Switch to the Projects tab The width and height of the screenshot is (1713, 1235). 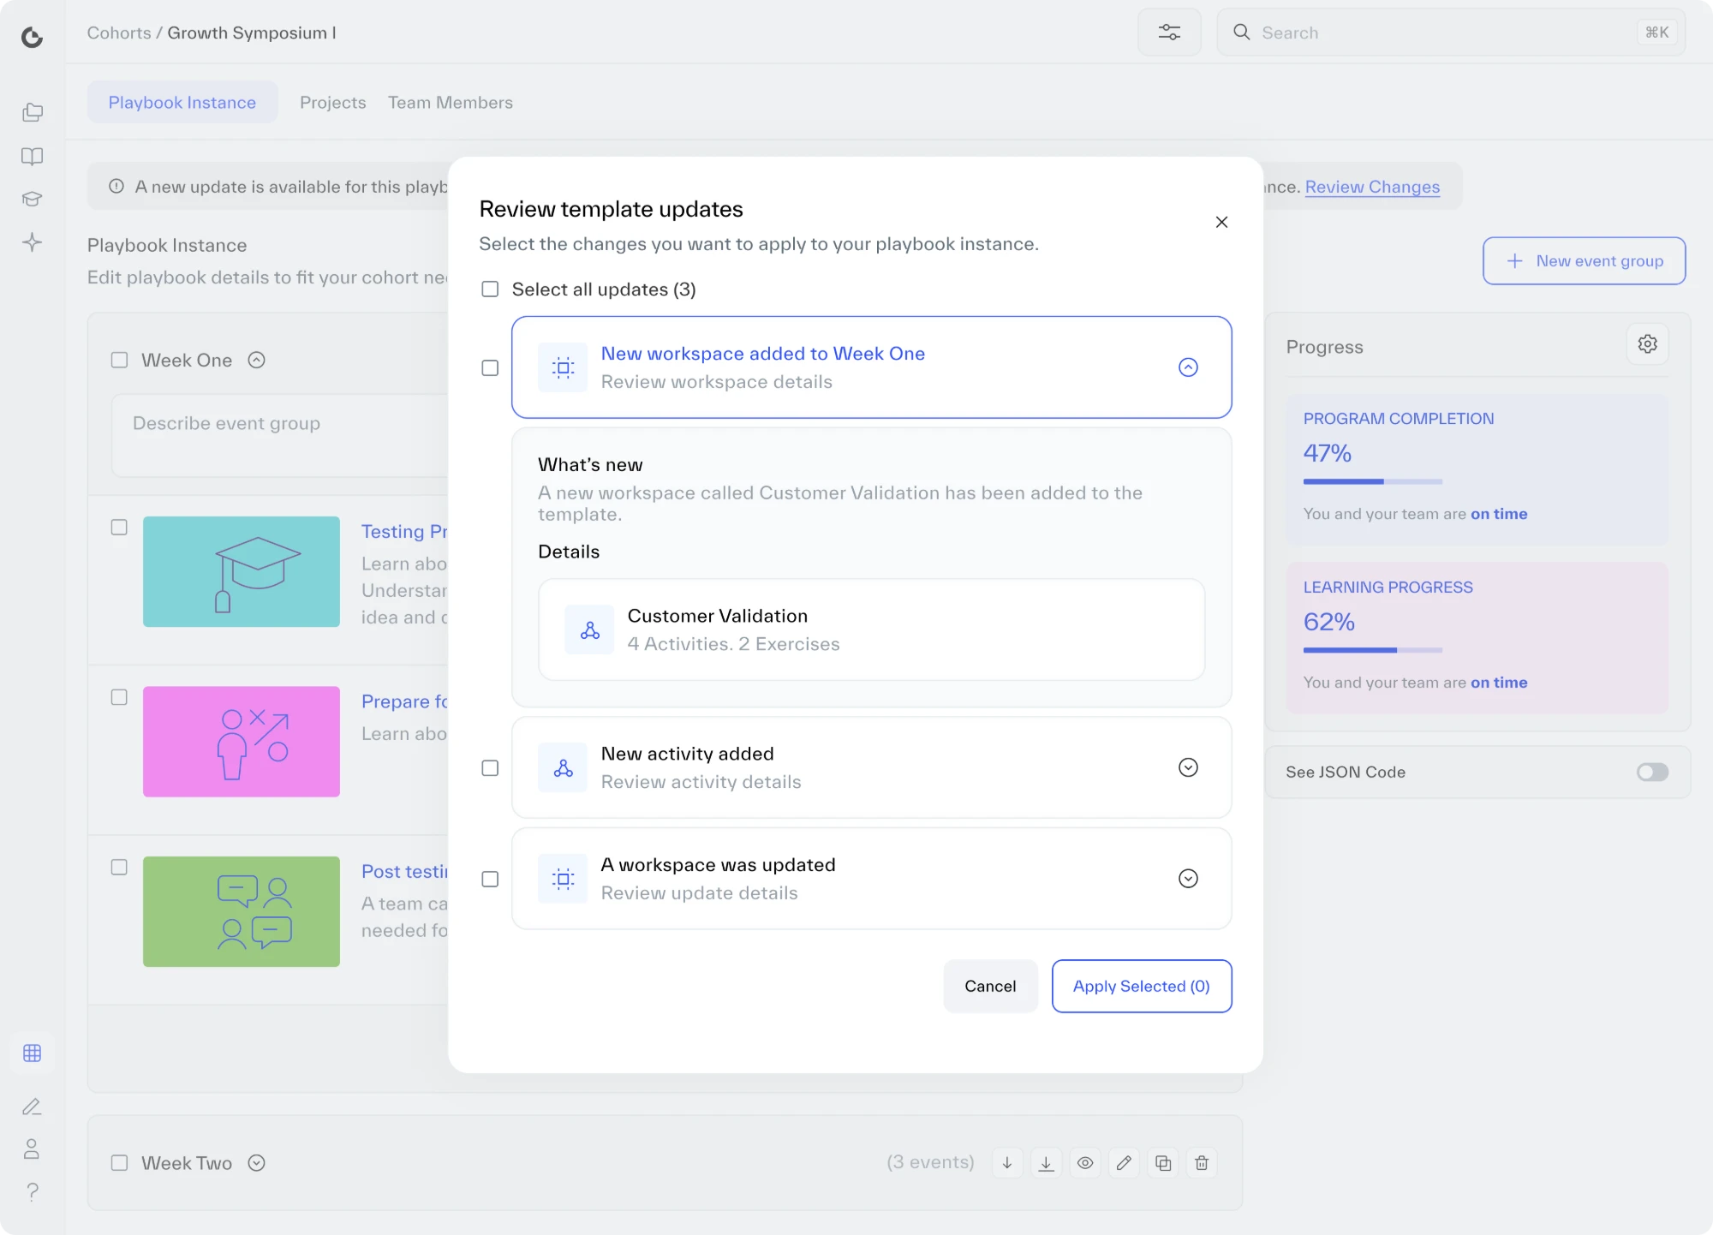pyautogui.click(x=332, y=102)
